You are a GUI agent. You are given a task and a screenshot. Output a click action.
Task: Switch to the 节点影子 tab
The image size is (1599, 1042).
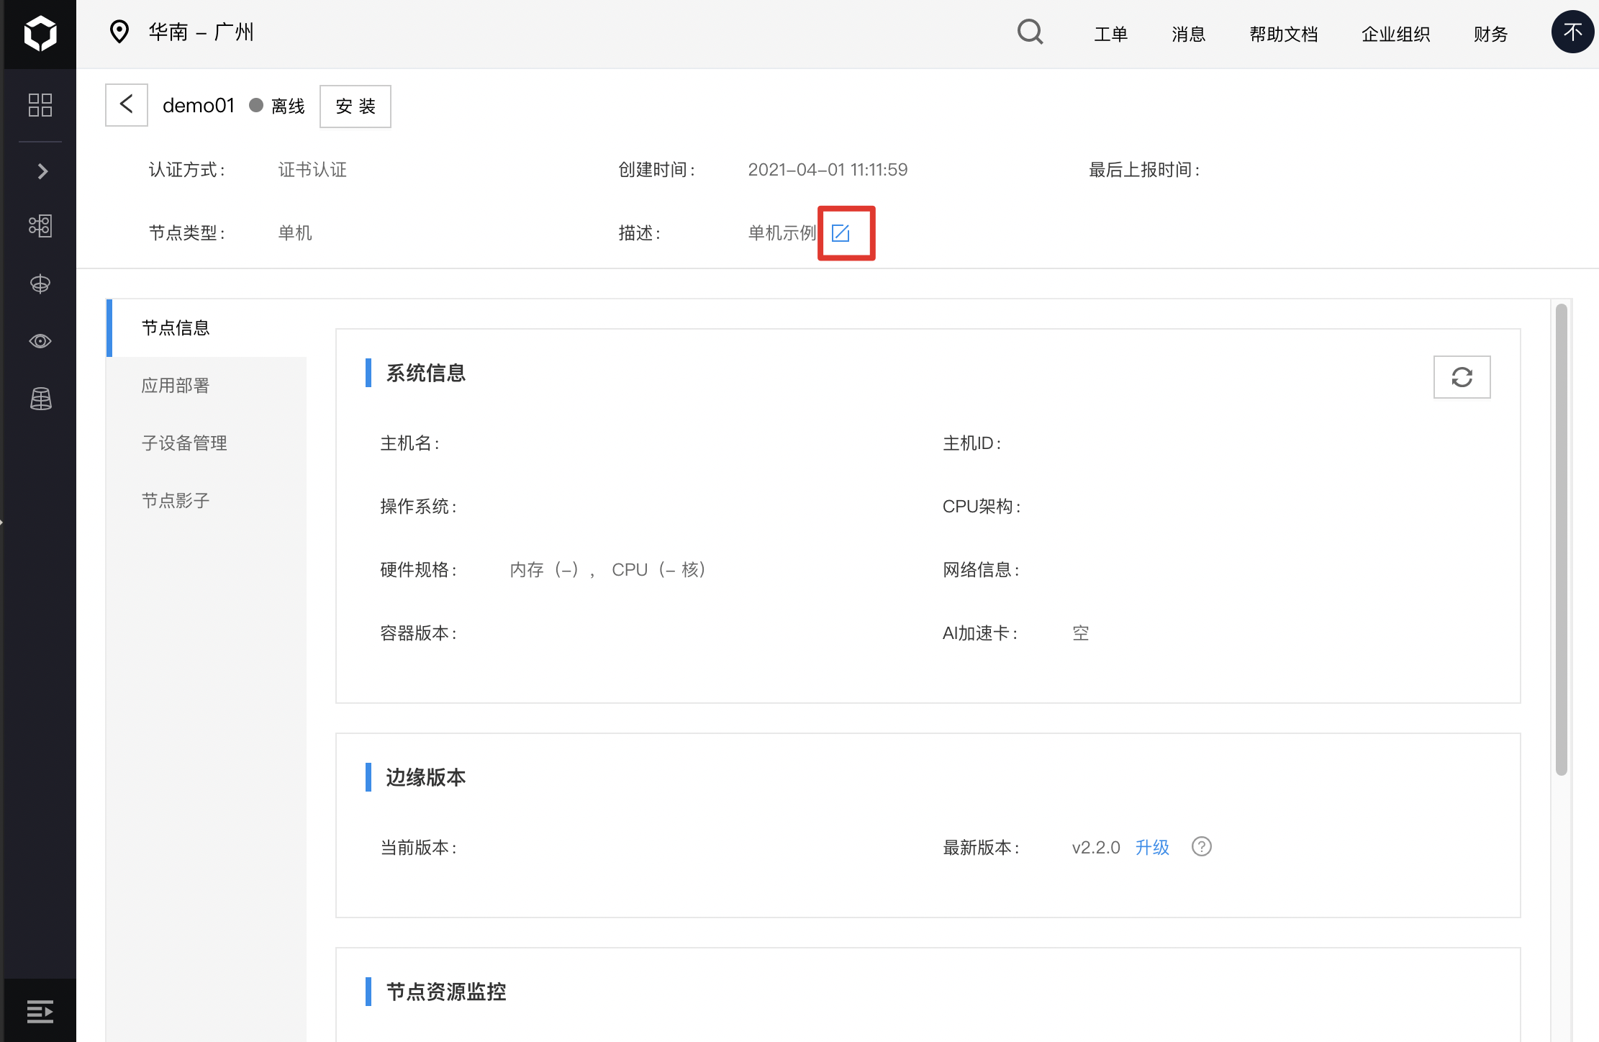(207, 501)
